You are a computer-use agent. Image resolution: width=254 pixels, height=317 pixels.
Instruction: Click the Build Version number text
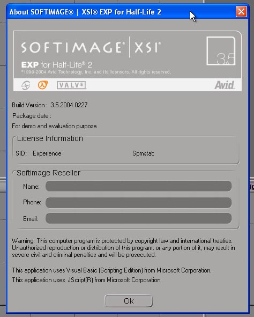click(69, 105)
